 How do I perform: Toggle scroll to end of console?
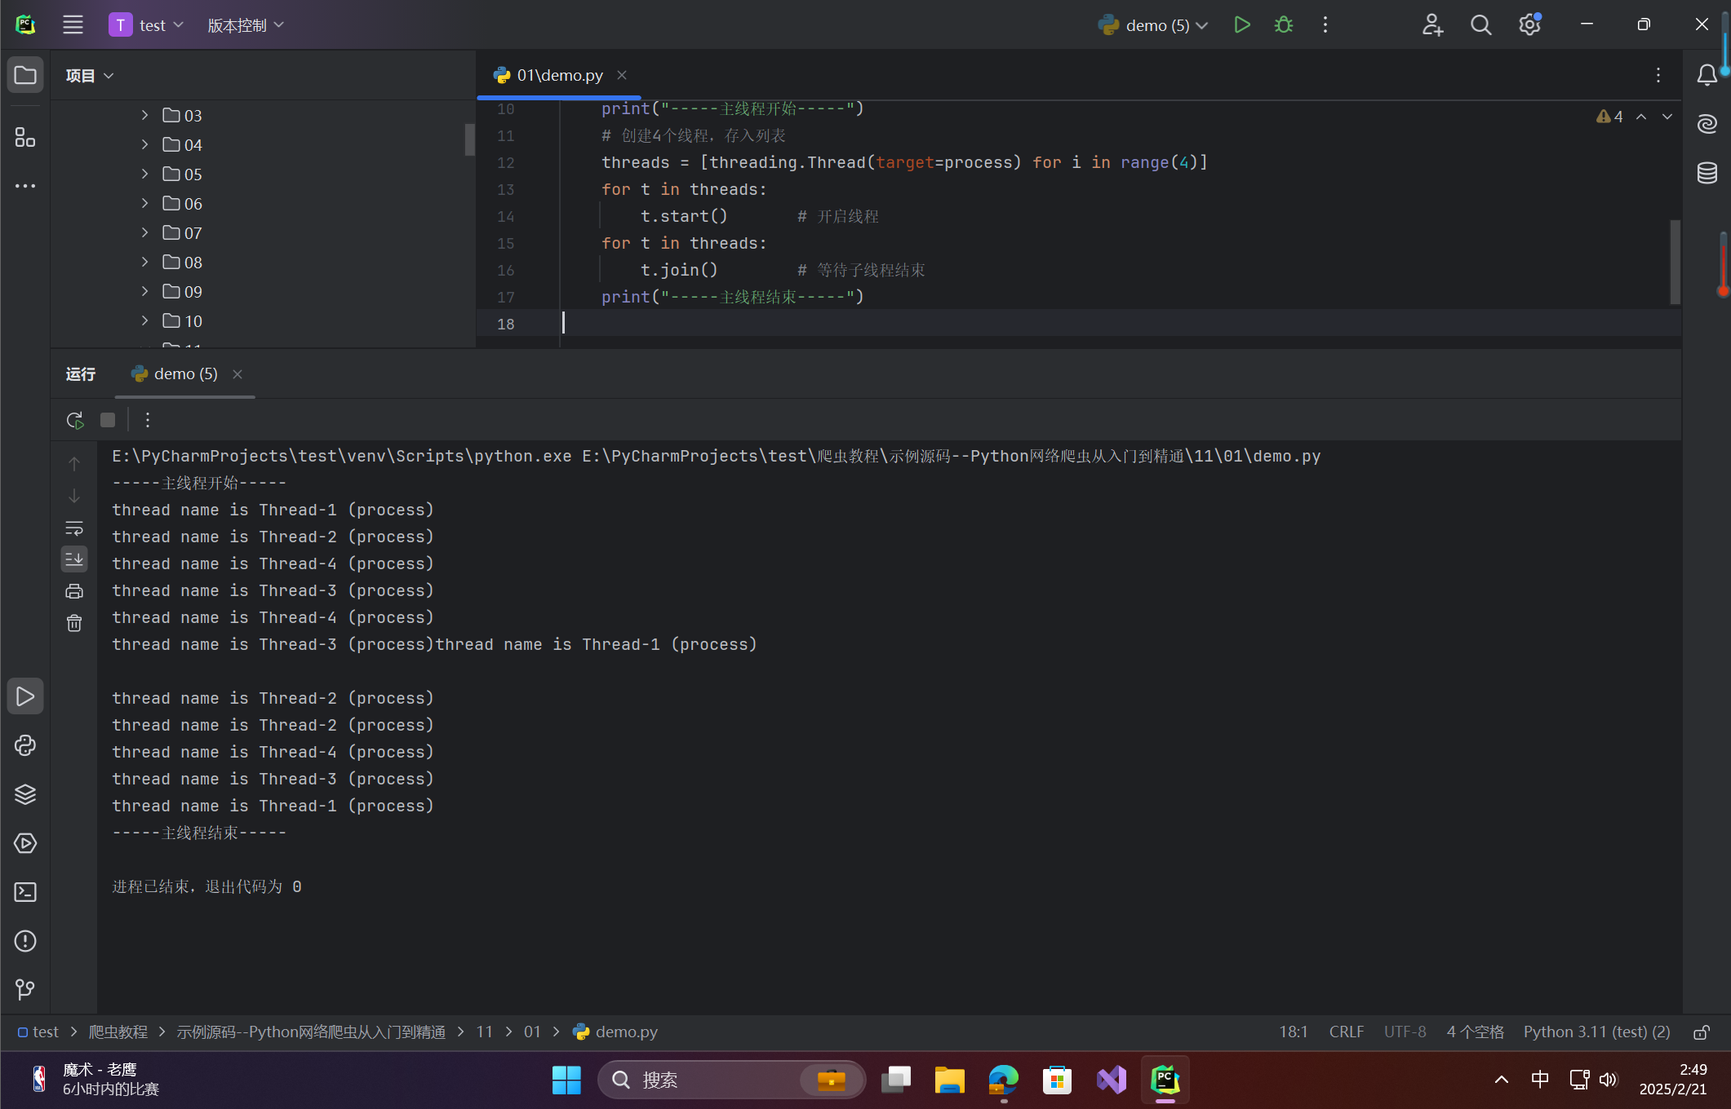(x=74, y=559)
